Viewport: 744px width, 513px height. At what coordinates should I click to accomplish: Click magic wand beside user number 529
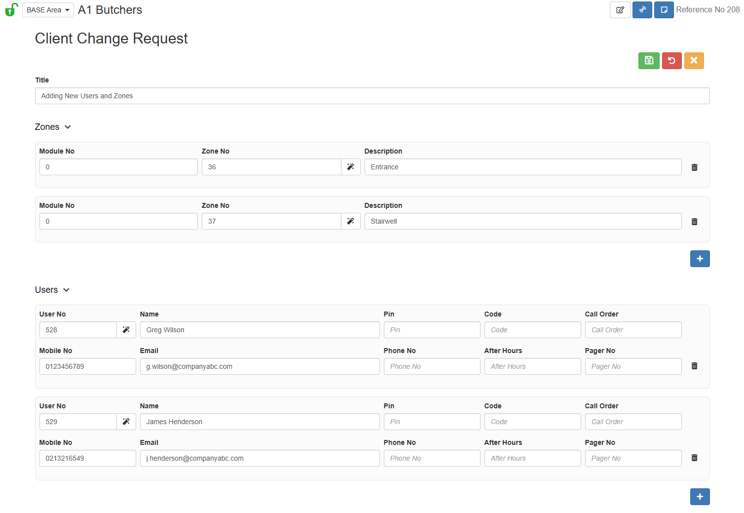click(x=126, y=422)
